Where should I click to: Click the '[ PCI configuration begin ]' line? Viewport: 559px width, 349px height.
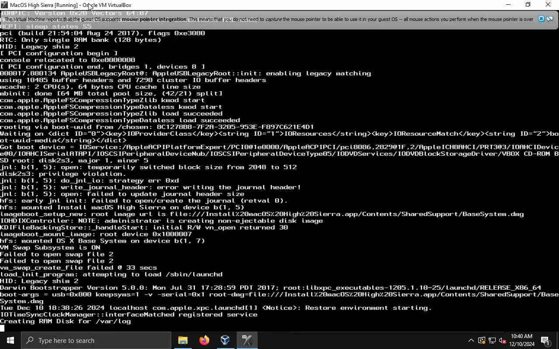coord(59,53)
